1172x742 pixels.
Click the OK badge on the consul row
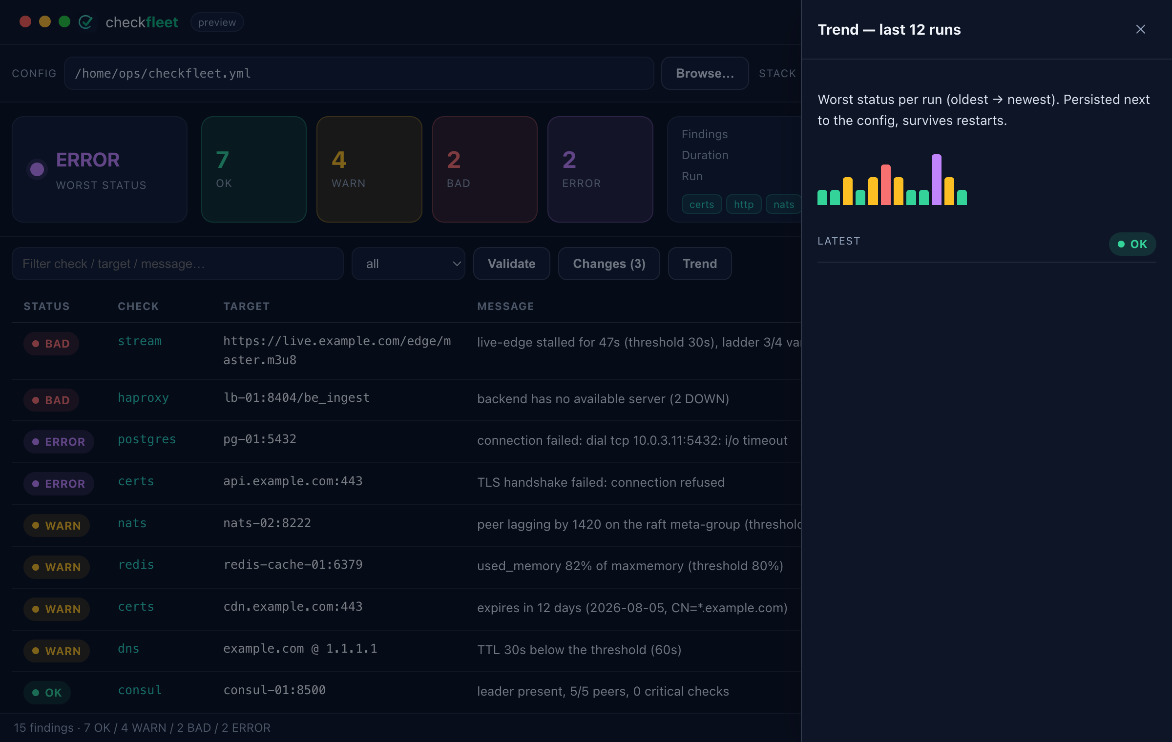(x=47, y=693)
